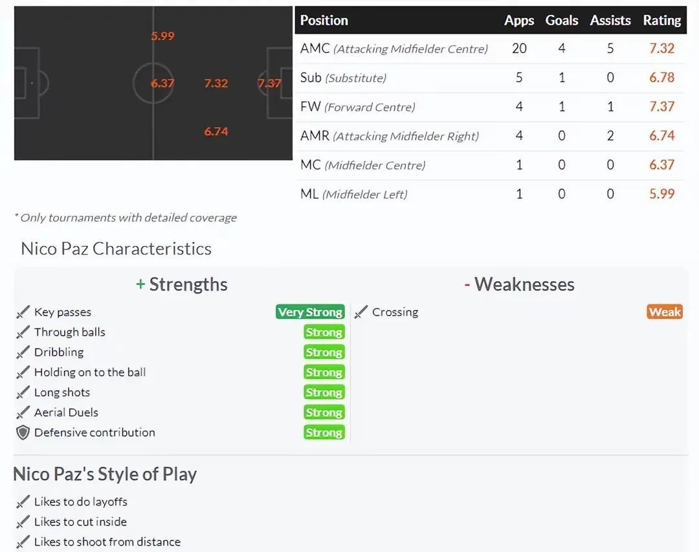Viewport: 699px width, 552px height.
Task: Click the sword icon beside Dribbling
Action: tap(23, 352)
